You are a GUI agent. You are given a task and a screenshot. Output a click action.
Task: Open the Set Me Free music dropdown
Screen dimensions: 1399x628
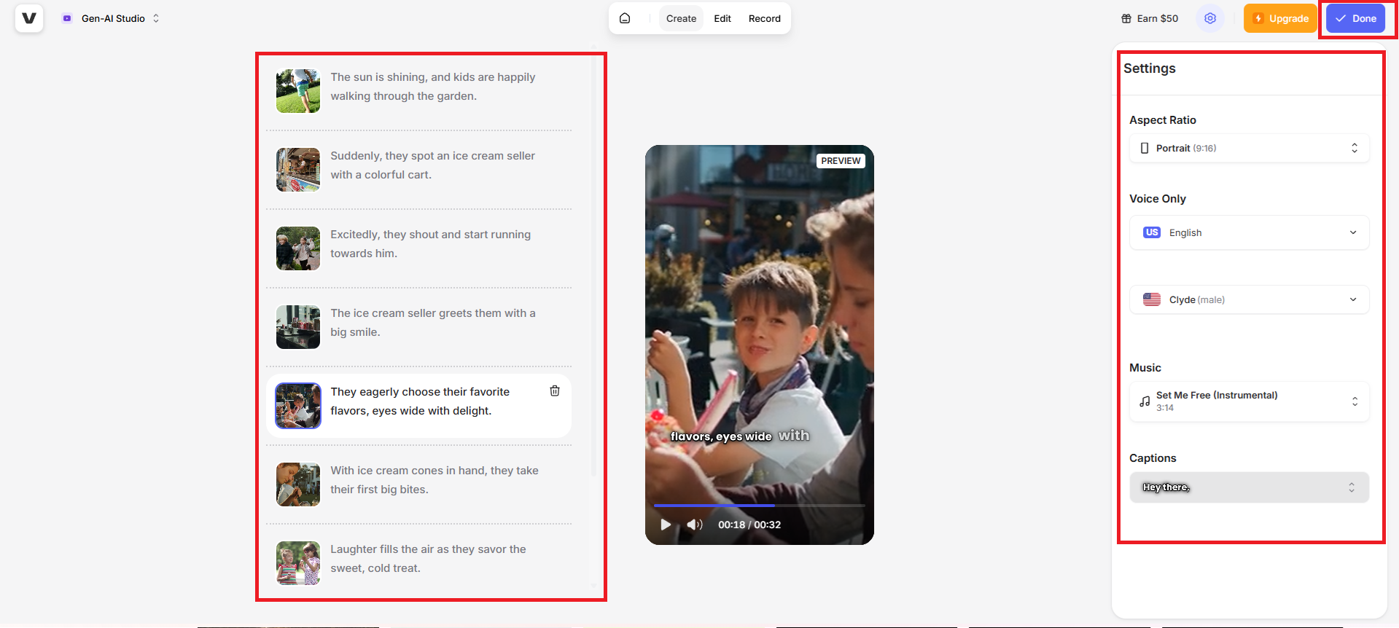point(1249,401)
